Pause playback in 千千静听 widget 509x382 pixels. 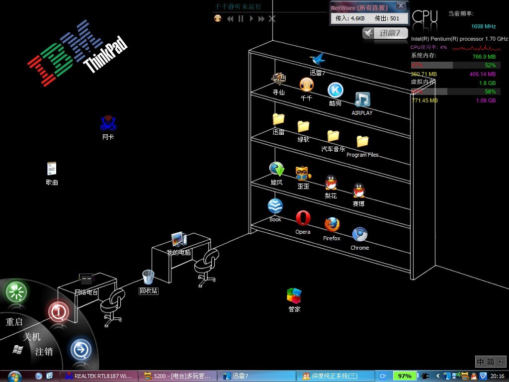(241, 19)
